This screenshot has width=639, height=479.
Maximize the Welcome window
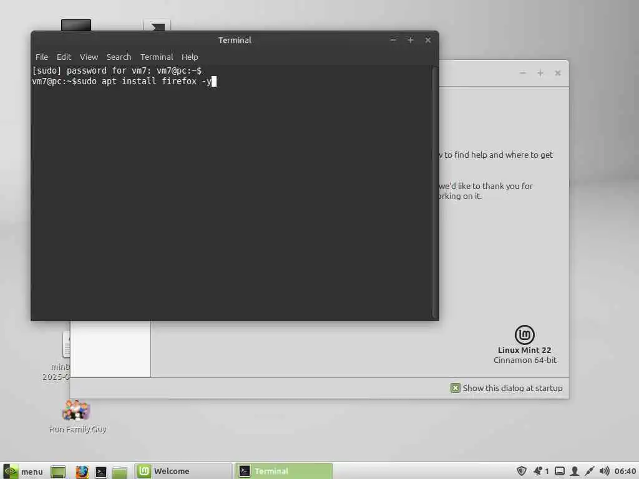[540, 73]
